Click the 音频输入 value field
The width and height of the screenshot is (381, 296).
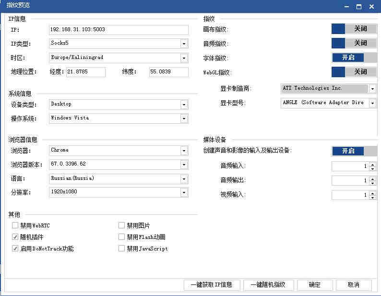tap(350, 166)
